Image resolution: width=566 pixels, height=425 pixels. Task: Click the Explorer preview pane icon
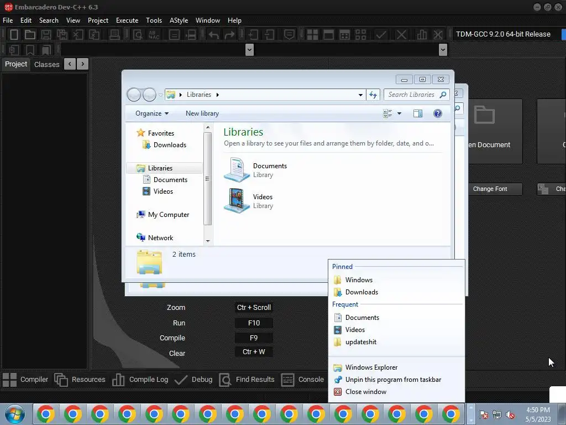(x=418, y=113)
